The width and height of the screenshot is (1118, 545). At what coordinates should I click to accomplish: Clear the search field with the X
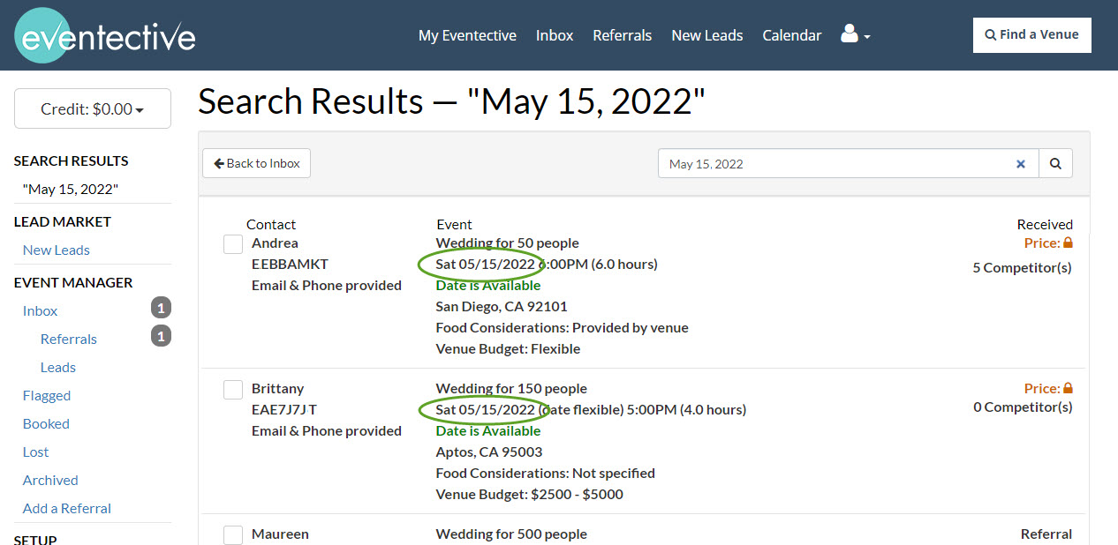coord(1021,164)
